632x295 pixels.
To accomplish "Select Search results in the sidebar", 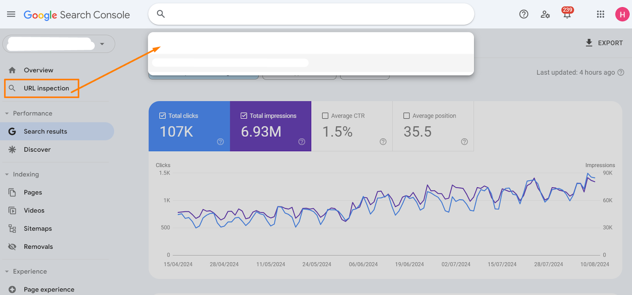I will coord(45,132).
